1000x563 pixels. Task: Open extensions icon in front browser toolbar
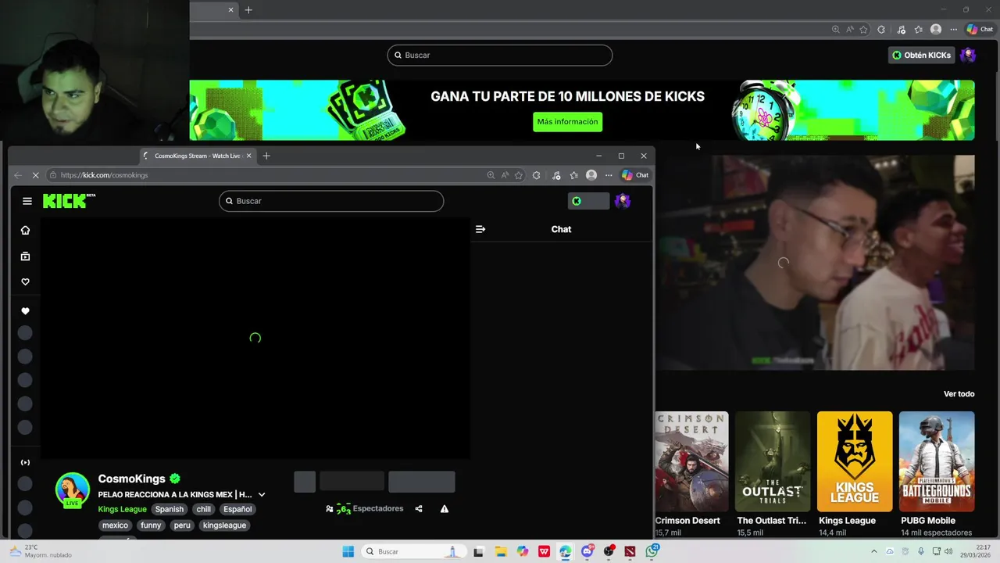click(536, 175)
